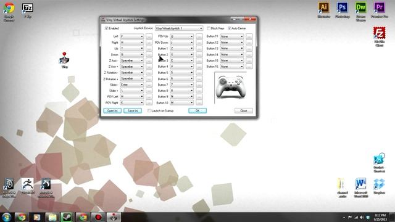
Task: Confirm settings with the OK button
Action: click(197, 111)
